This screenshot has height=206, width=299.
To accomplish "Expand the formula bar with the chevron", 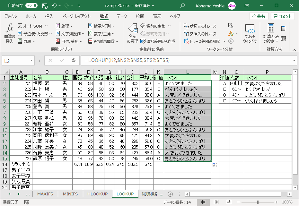I will 295,60.
